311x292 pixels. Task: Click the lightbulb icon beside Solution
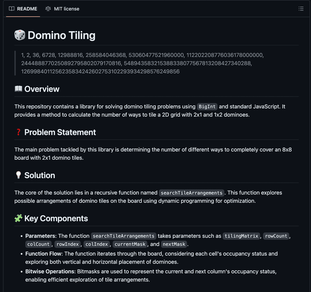point(18,175)
